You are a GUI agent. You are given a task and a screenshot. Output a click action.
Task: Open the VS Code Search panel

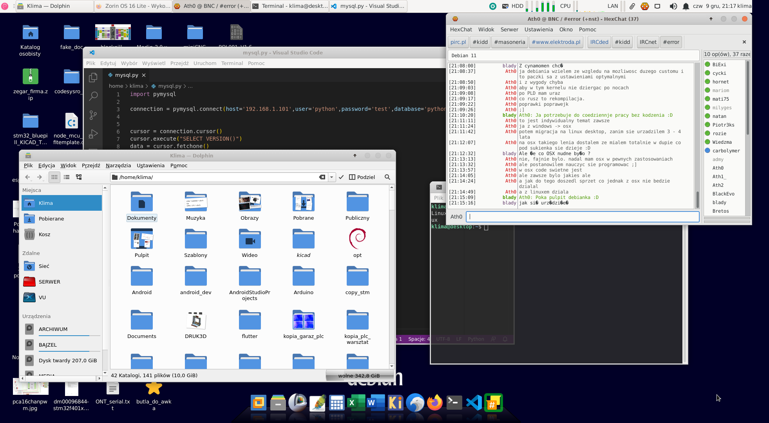(93, 96)
